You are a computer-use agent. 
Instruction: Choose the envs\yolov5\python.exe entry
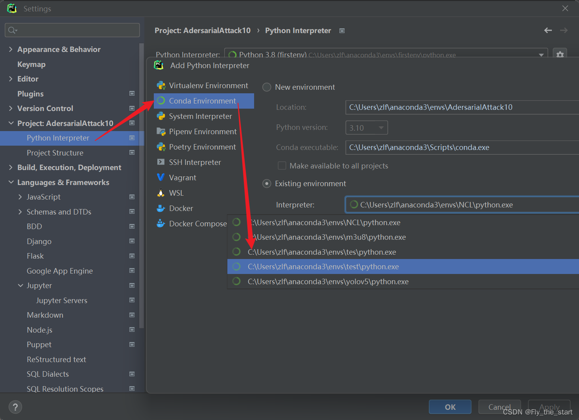[403, 281]
